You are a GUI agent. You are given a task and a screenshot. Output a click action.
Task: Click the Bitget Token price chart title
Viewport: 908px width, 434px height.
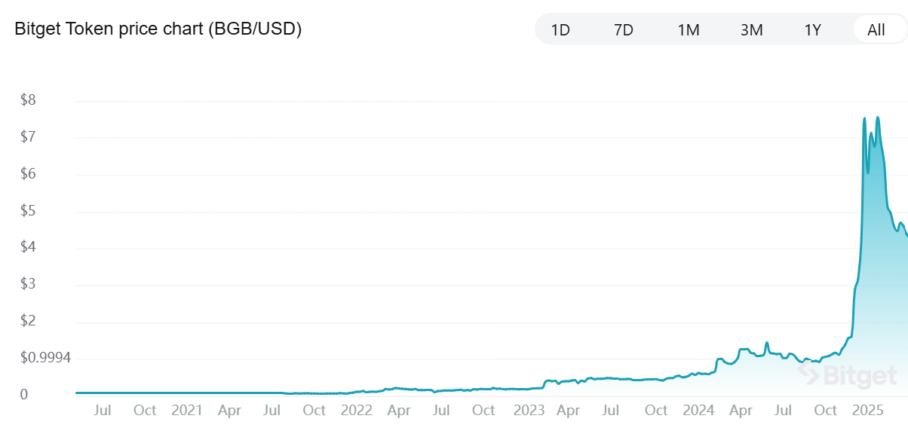(158, 29)
